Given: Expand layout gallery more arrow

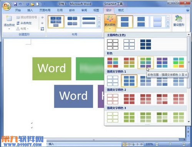Looking at the screenshot, I should click(99, 26).
